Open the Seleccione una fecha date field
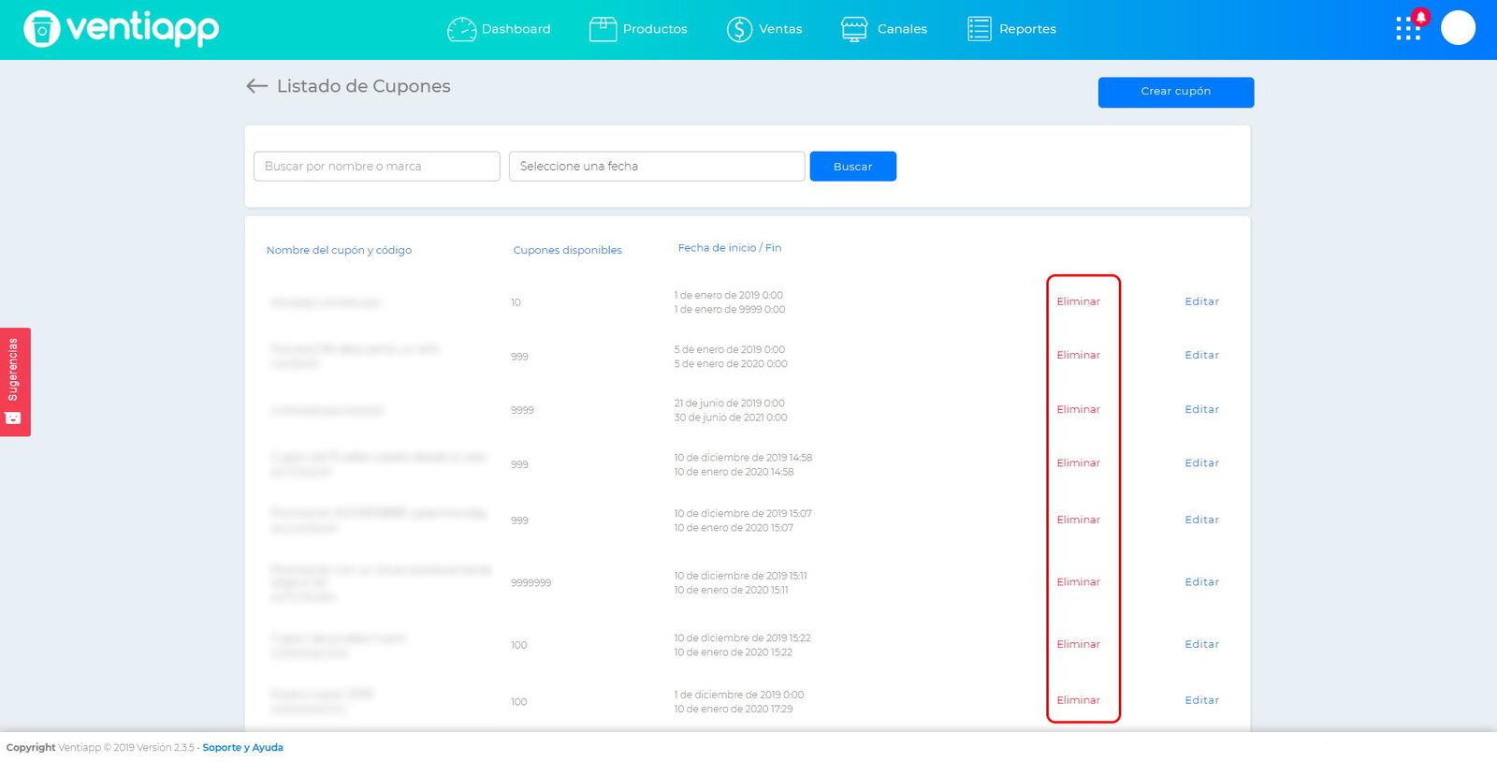The height and width of the screenshot is (762, 1497). (657, 167)
